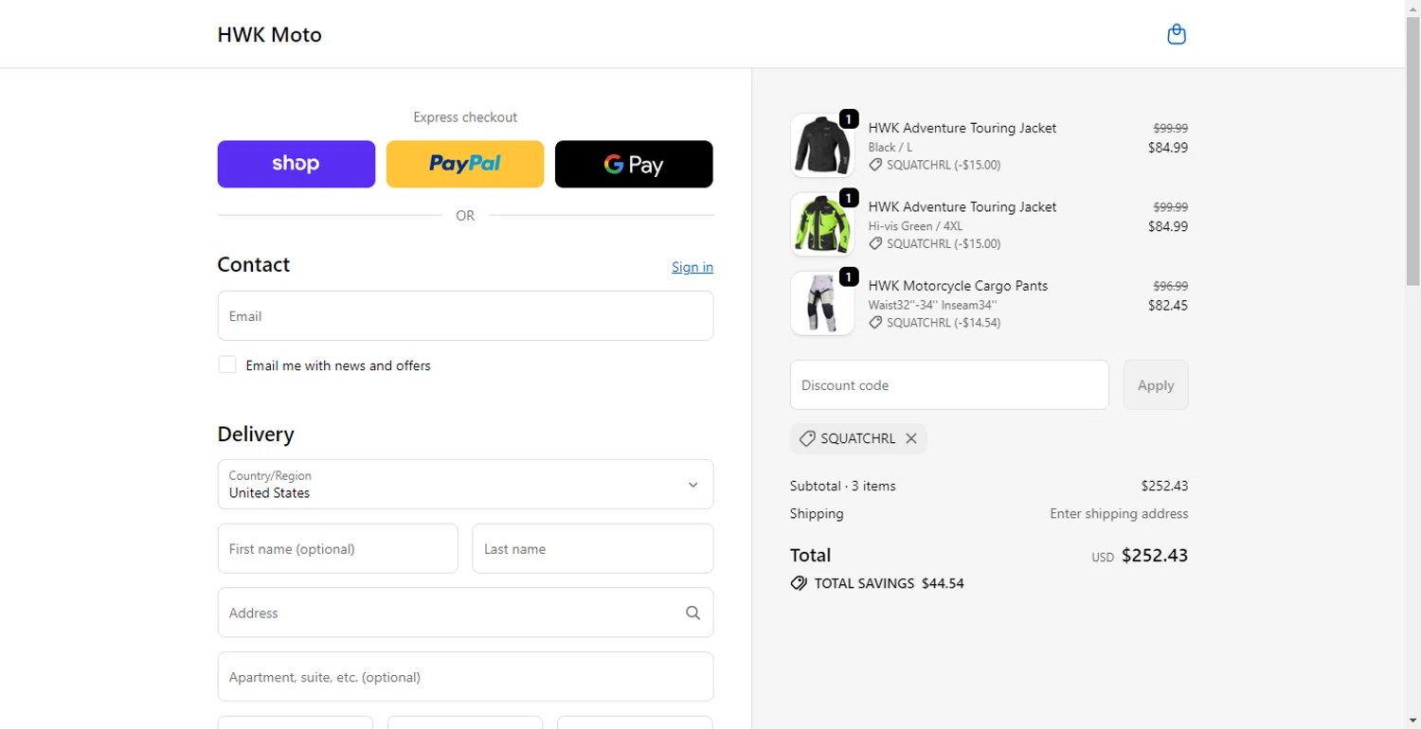Viewport: 1421px width, 729px height.
Task: Click the black Adventure Touring Jacket thumbnail
Action: (x=822, y=146)
